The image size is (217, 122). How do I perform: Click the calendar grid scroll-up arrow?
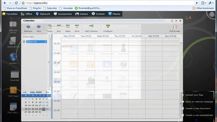[x=181, y=43]
